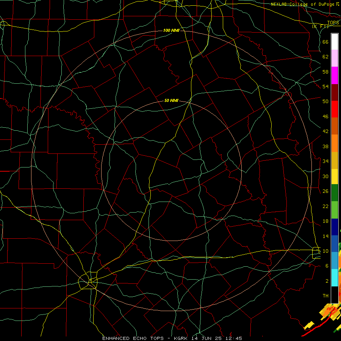
Task: Click the 'K FT' units label
Action: tap(321, 26)
